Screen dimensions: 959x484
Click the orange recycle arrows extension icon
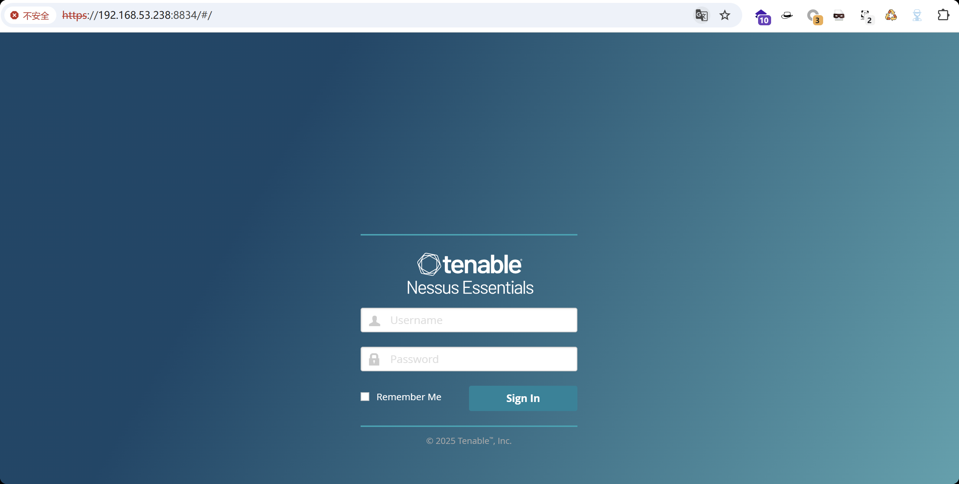click(891, 15)
